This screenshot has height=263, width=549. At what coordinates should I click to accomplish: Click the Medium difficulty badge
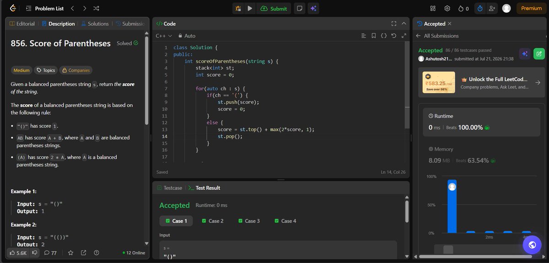[22, 70]
